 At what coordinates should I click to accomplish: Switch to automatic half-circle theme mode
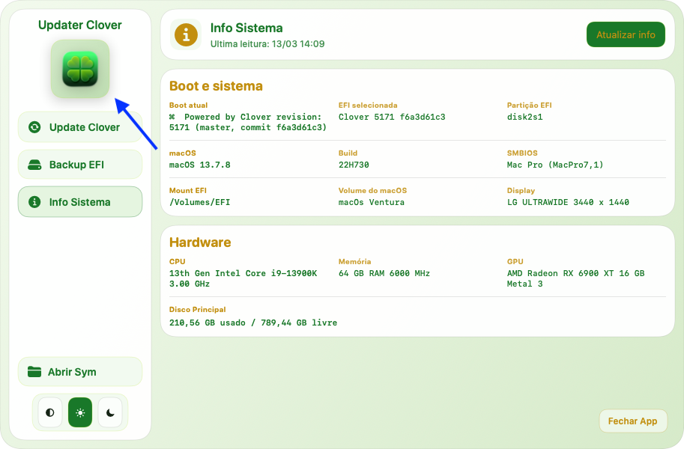[50, 412]
